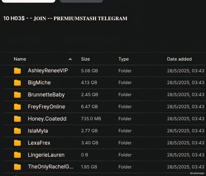Click the PREMIUMSTASH TELEGRAM heading text

tap(90, 19)
